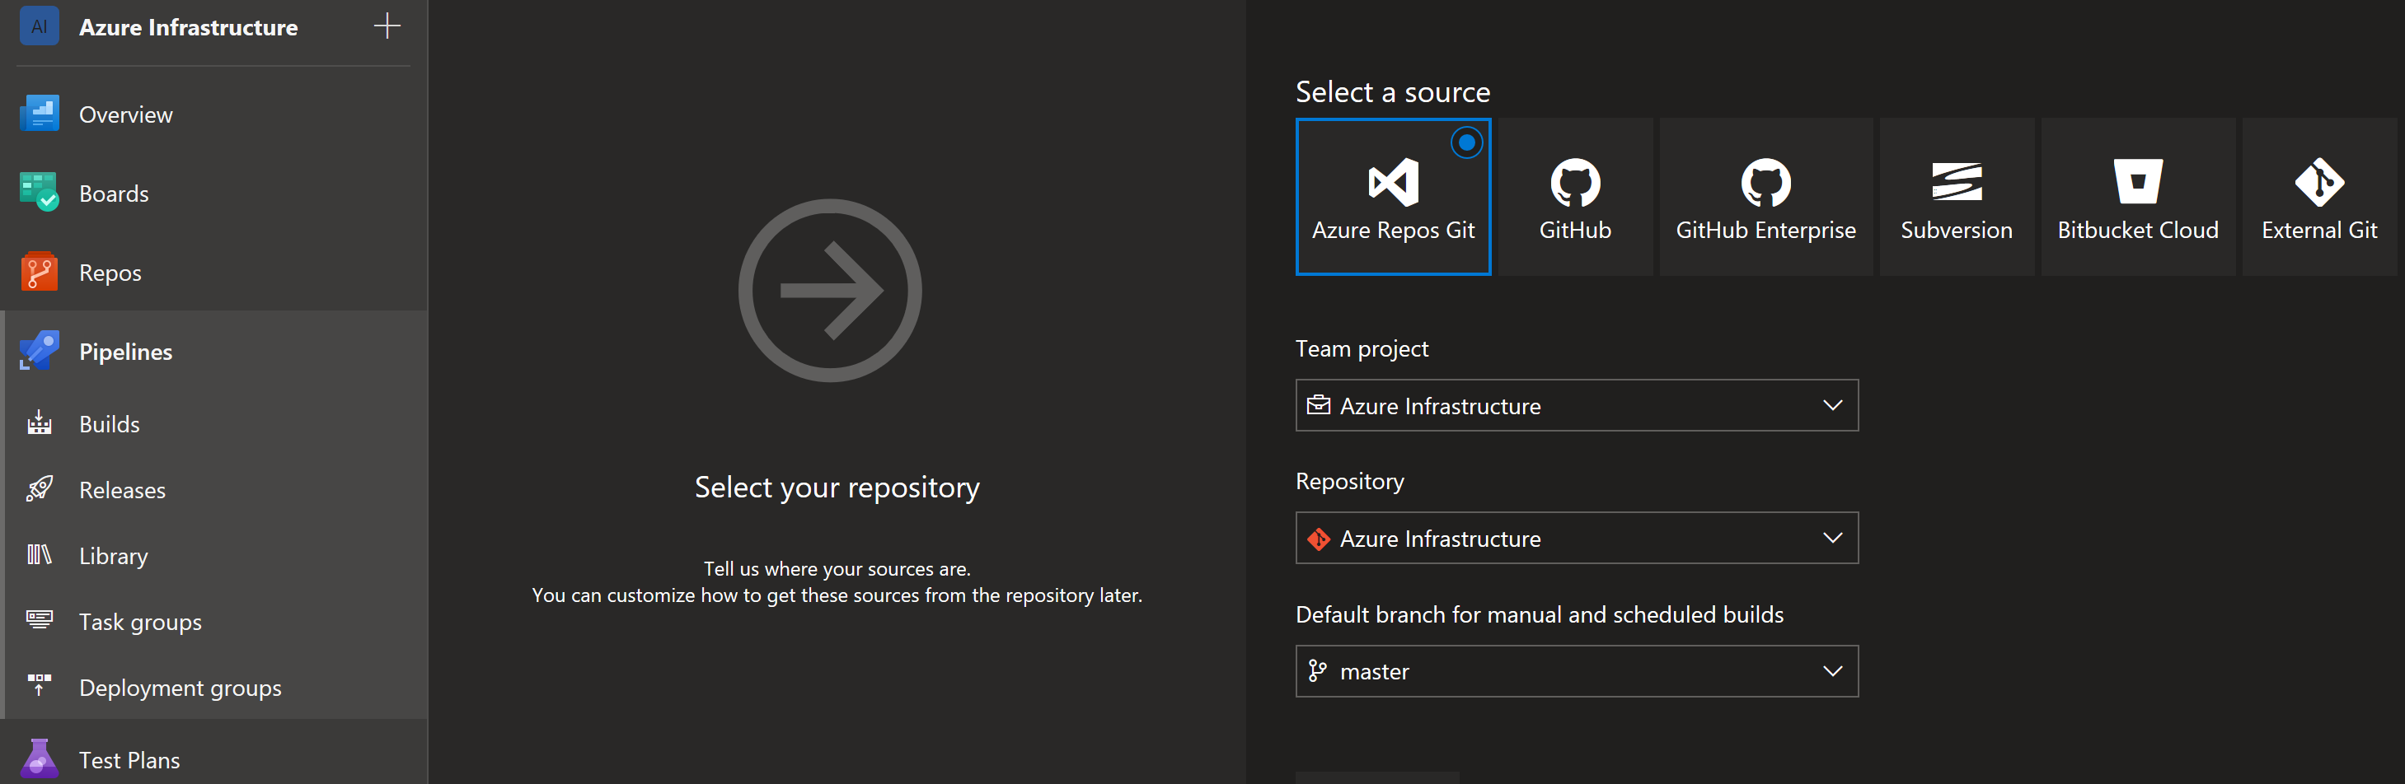Click the branch icon next to master
This screenshot has height=784, width=2405.
pos(1317,670)
